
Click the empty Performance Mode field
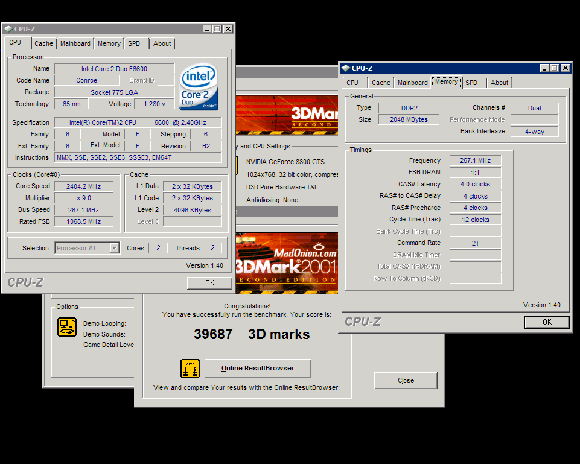(x=535, y=119)
